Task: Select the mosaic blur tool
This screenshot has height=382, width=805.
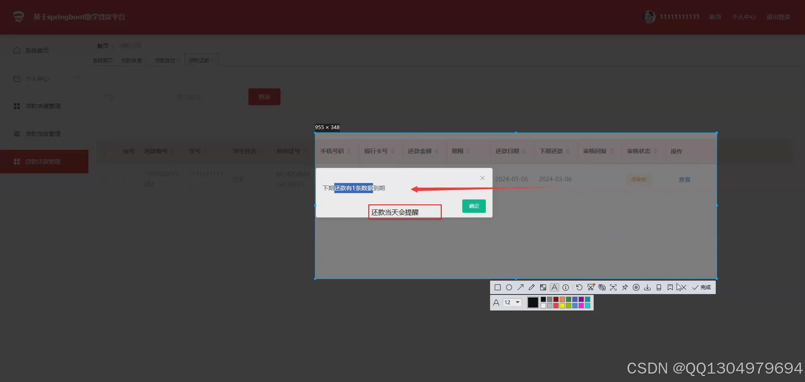Action: tap(543, 287)
